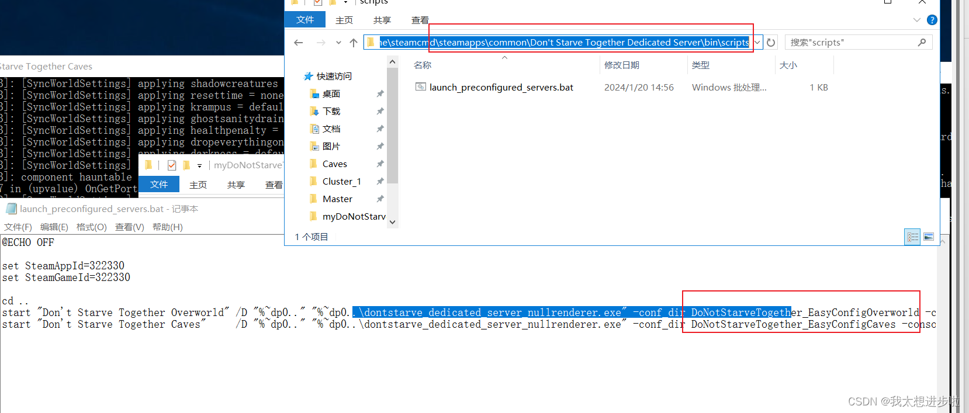Click the 桌面 desktop folder icon

314,94
